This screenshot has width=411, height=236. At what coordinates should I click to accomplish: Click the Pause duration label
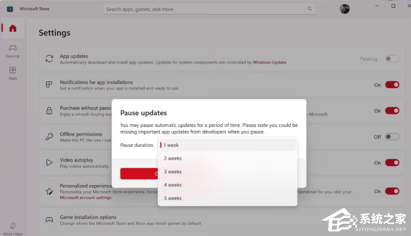pos(136,145)
